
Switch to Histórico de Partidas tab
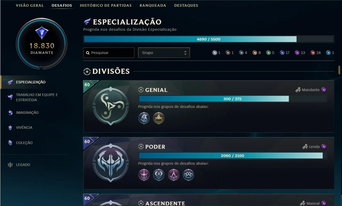(106, 5)
